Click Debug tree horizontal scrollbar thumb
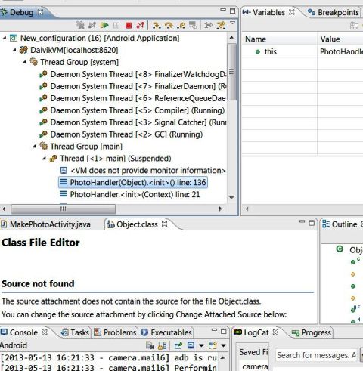Viewport: 363px width, 371px height. click(x=63, y=209)
